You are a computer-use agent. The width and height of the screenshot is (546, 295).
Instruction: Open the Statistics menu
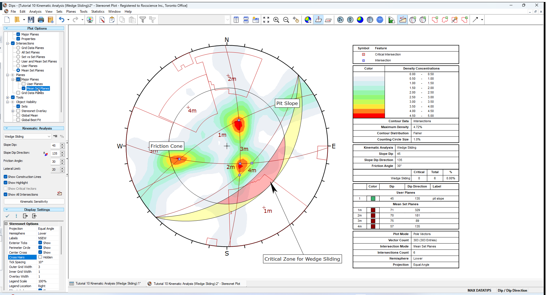pyautogui.click(x=98, y=12)
